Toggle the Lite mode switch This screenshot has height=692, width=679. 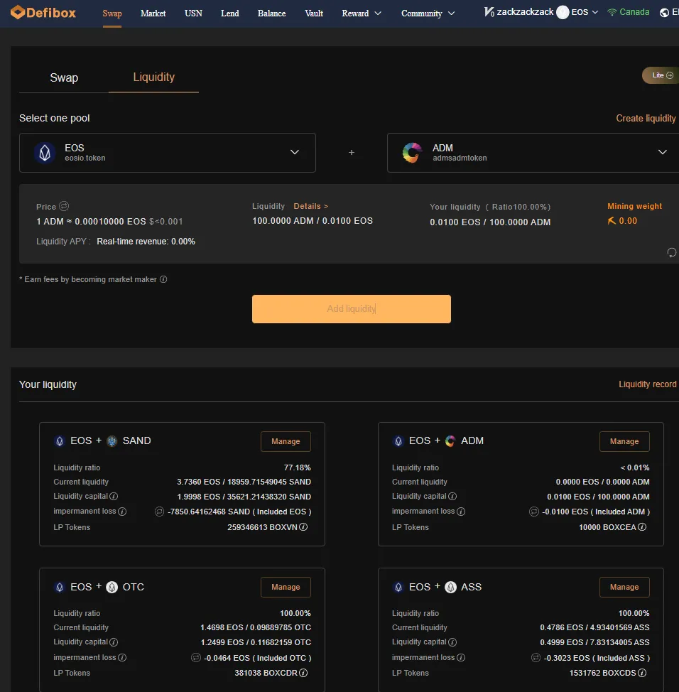pyautogui.click(x=662, y=75)
